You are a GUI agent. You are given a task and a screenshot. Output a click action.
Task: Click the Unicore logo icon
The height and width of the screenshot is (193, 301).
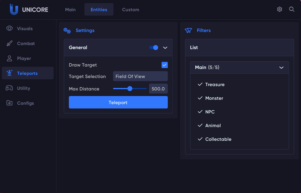click(14, 10)
